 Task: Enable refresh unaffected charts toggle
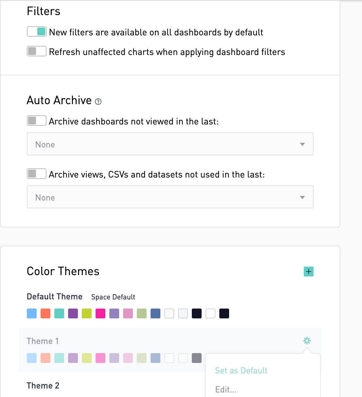[37, 51]
